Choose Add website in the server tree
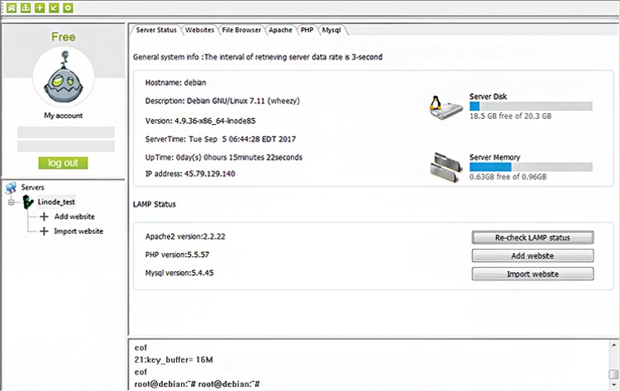 click(x=74, y=217)
